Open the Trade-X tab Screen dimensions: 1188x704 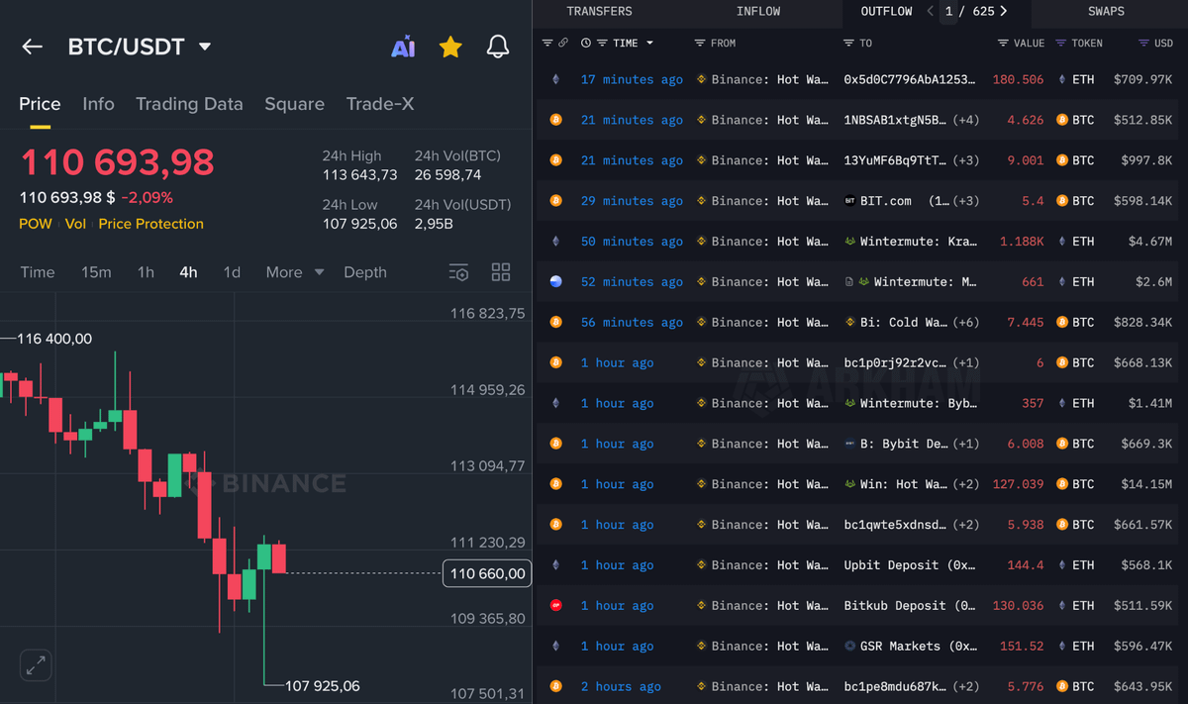tap(380, 104)
